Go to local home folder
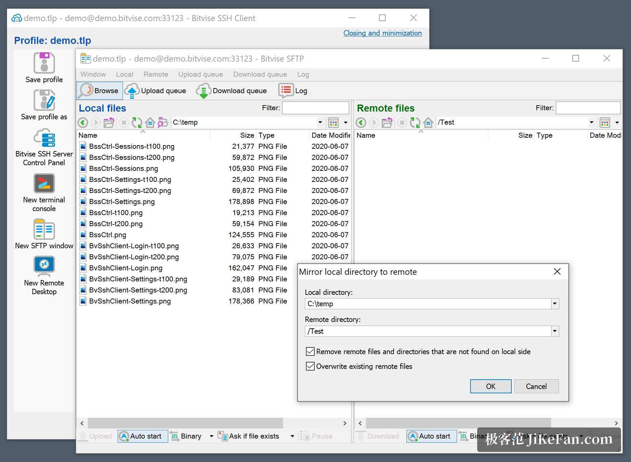This screenshot has height=462, width=631. (x=150, y=123)
